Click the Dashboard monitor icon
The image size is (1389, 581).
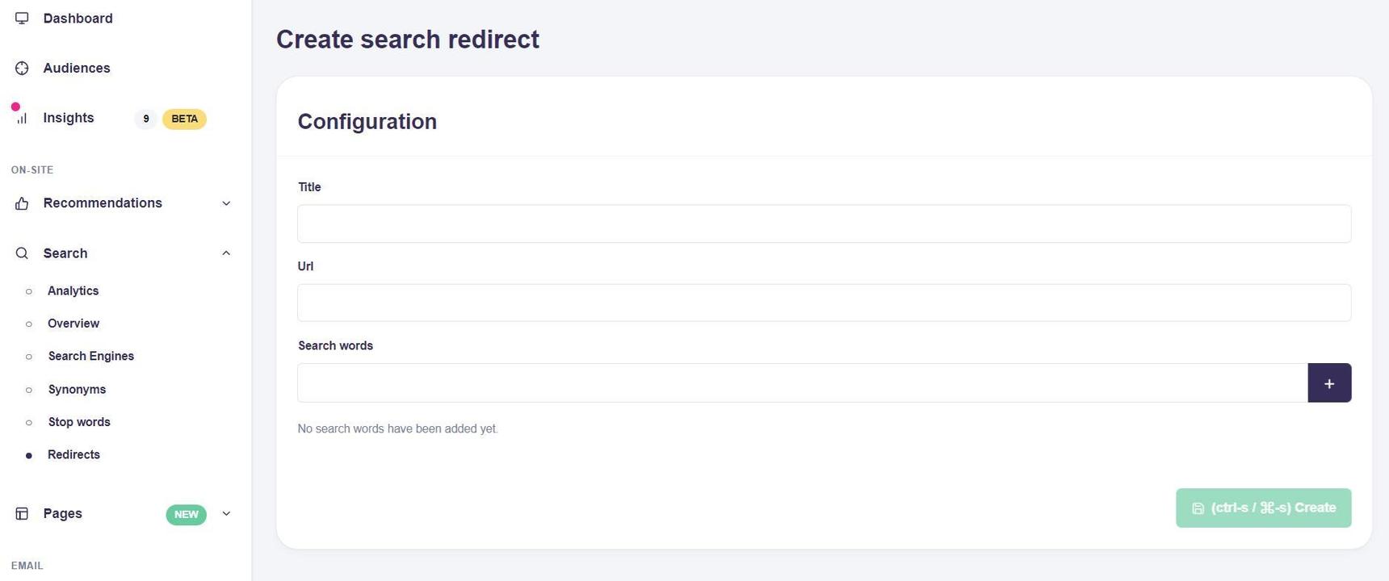coord(22,19)
